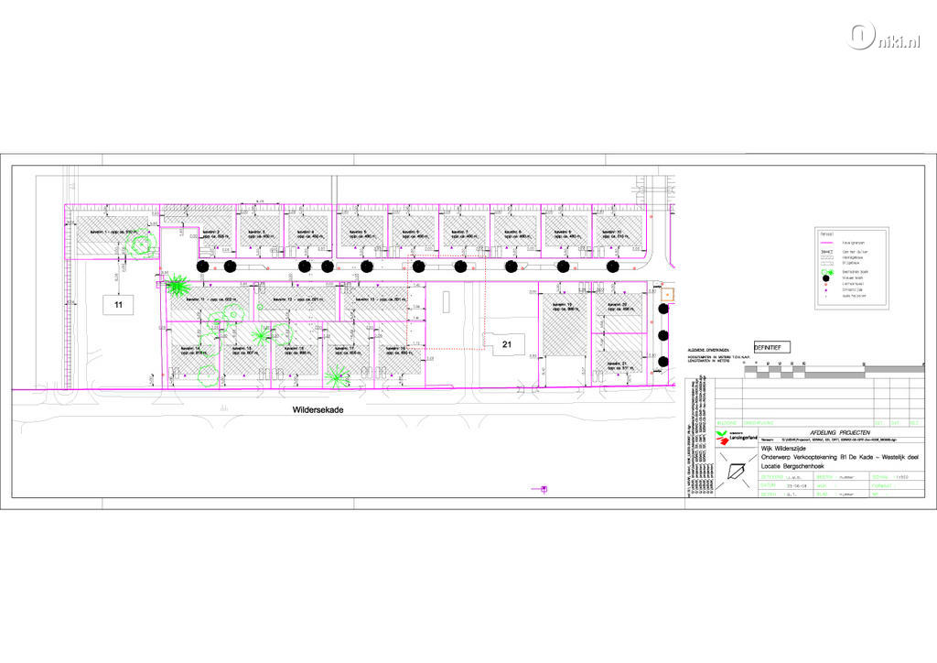Click the kavelnr. 20 plot label
Screen dimensions: 937x663
point(619,307)
